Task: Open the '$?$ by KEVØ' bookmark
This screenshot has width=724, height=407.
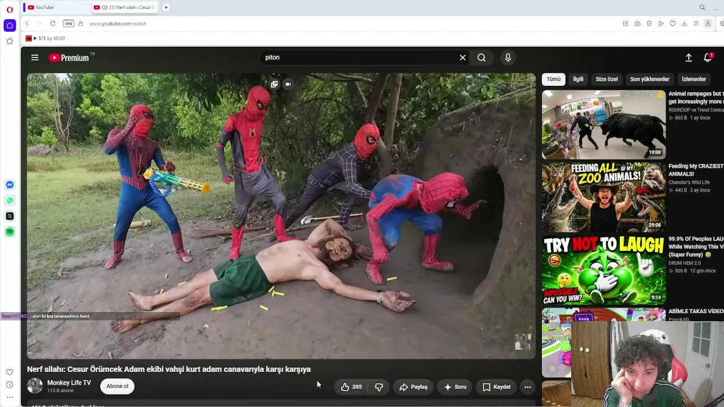Action: [45, 38]
